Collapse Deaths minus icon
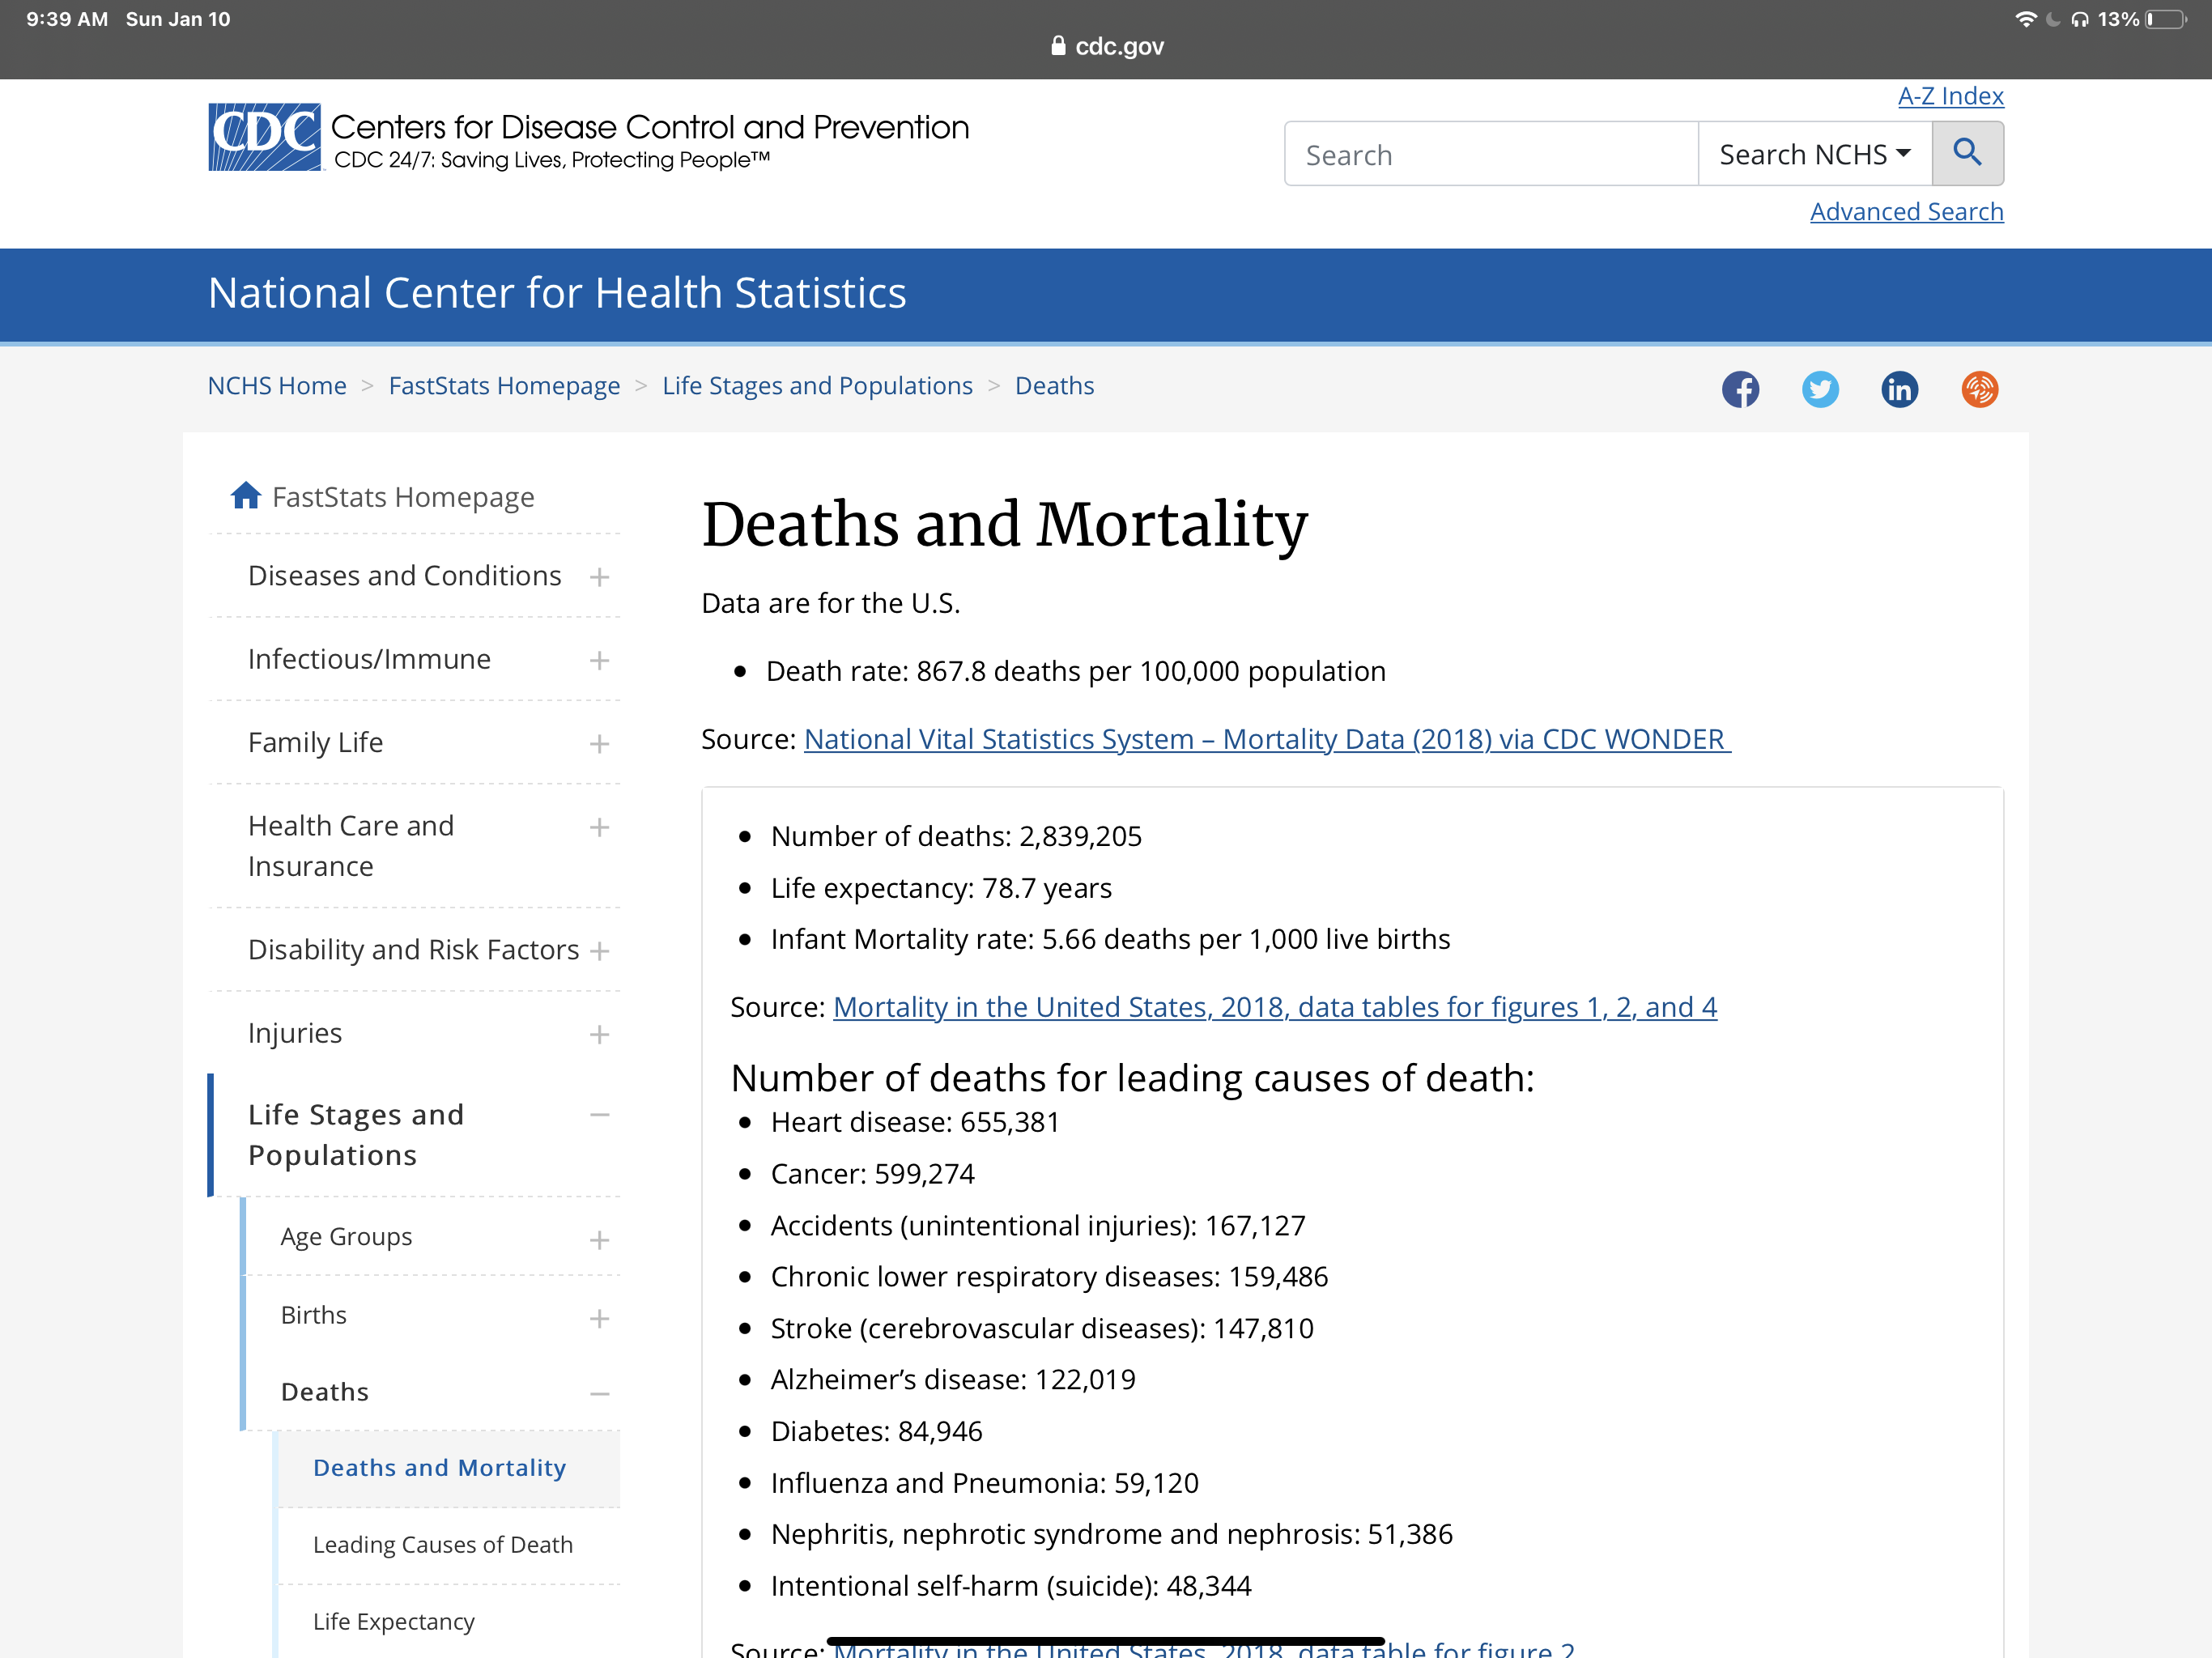Viewport: 2212px width, 1658px height. pyautogui.click(x=599, y=1394)
